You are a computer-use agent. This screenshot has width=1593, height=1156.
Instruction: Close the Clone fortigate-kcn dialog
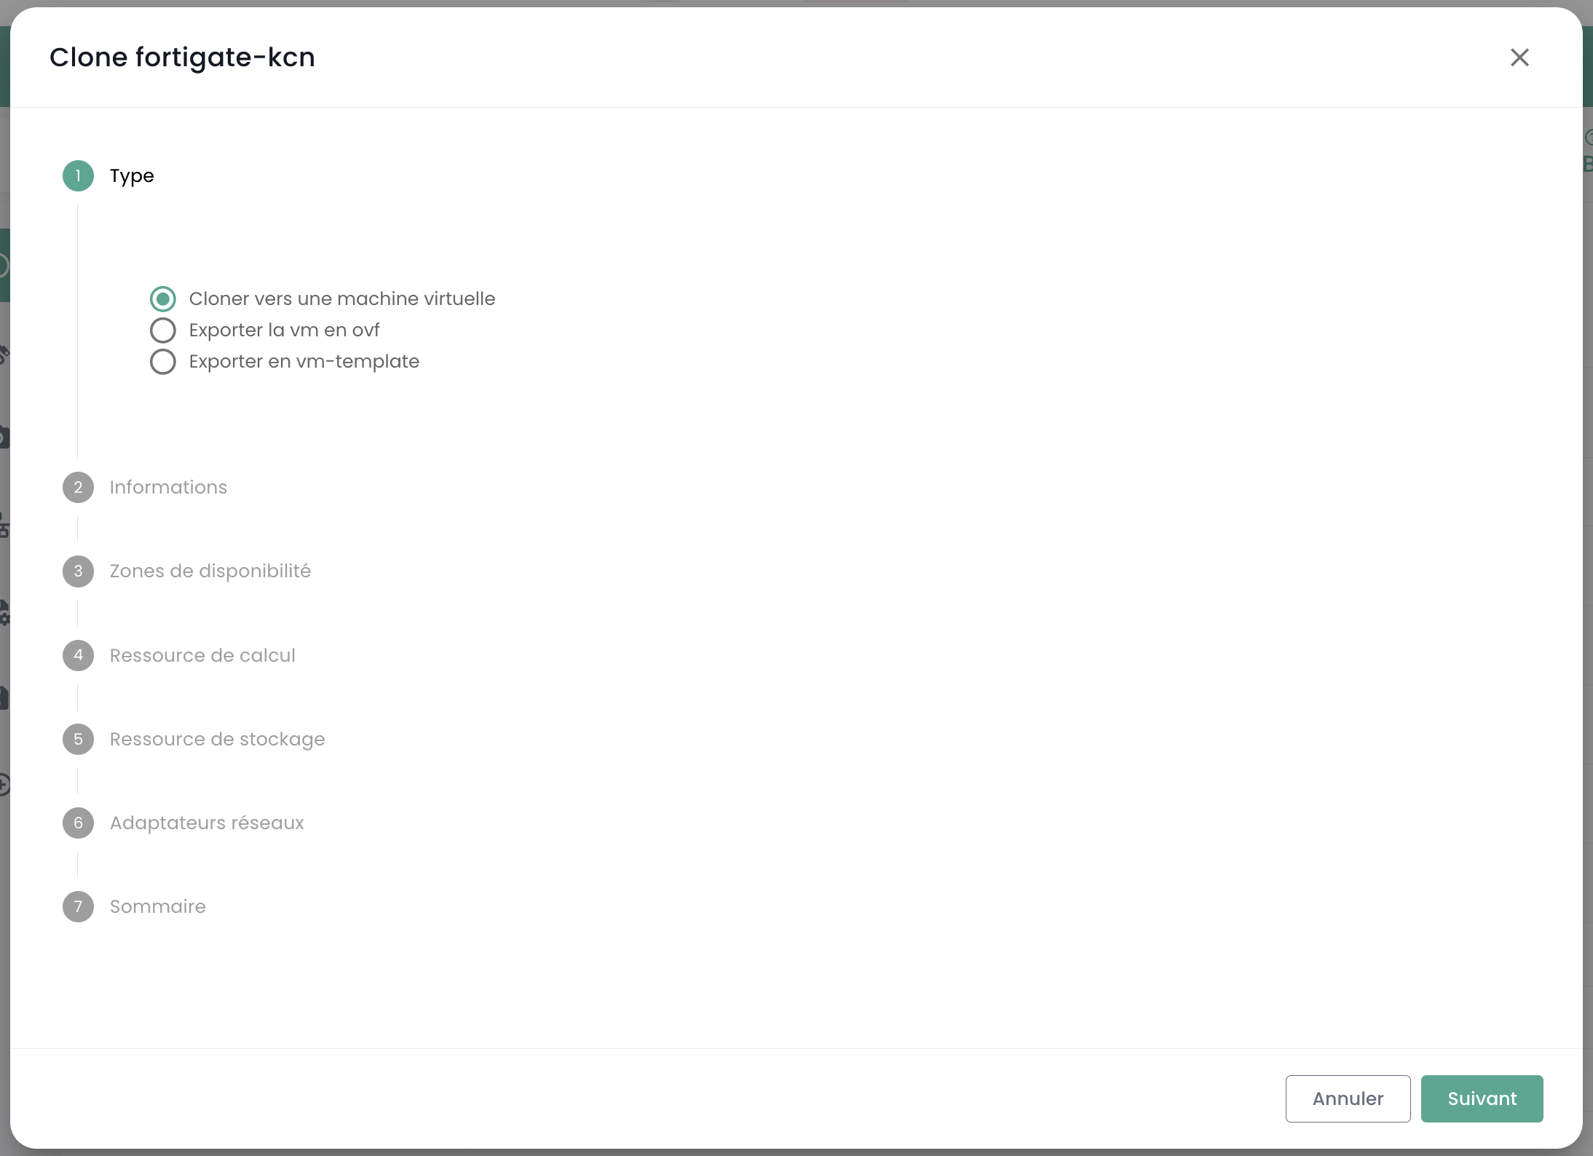tap(1519, 58)
